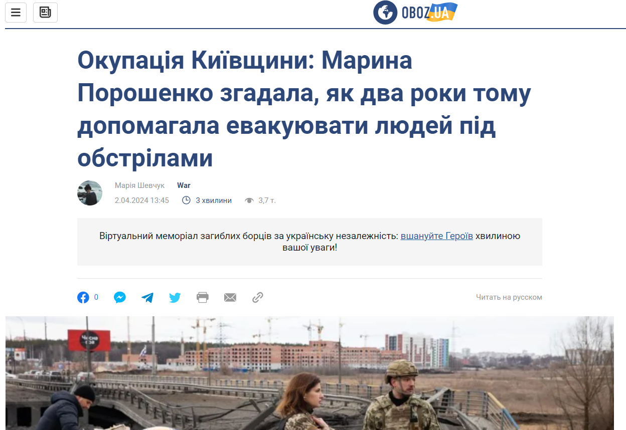626x430 pixels.
Task: Copy article link with chain icon
Action: [x=258, y=298]
